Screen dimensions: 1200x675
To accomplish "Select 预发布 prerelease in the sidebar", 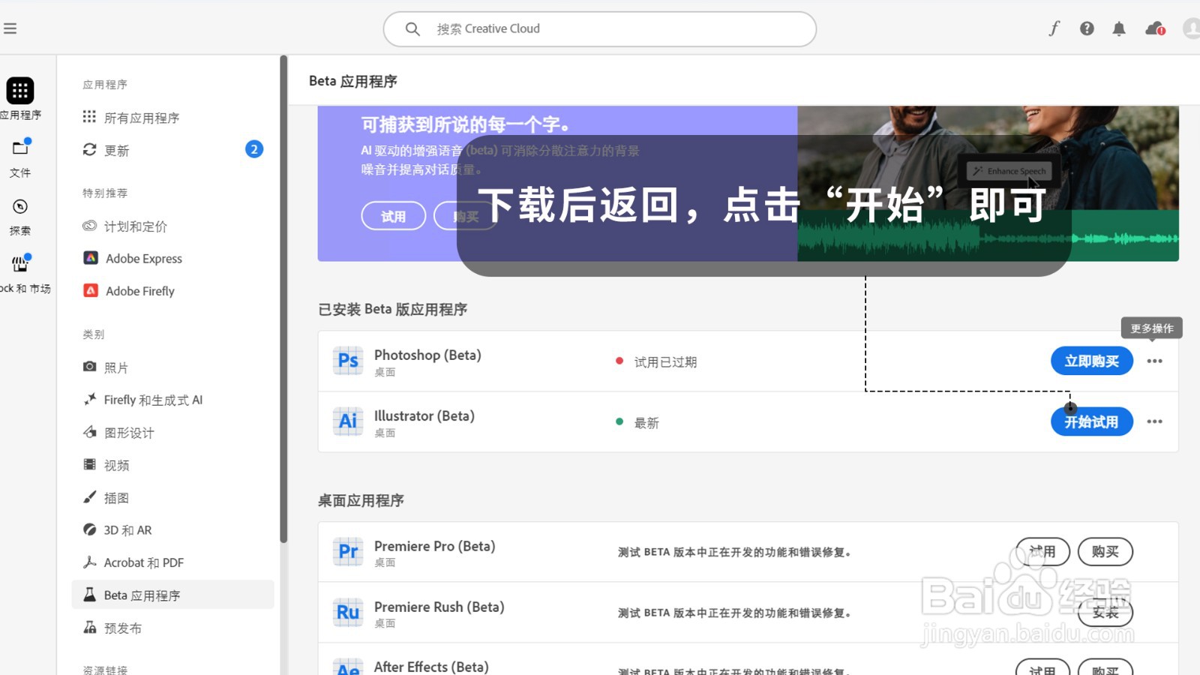I will (x=122, y=628).
